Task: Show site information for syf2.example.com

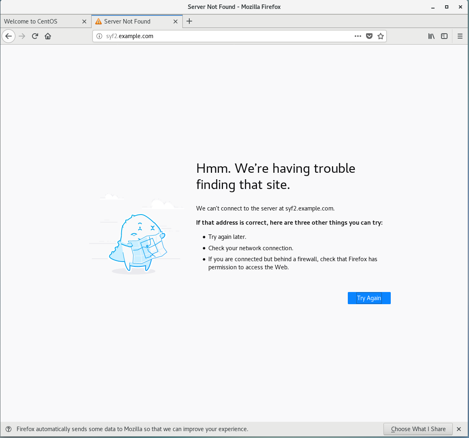Action: pyautogui.click(x=99, y=36)
